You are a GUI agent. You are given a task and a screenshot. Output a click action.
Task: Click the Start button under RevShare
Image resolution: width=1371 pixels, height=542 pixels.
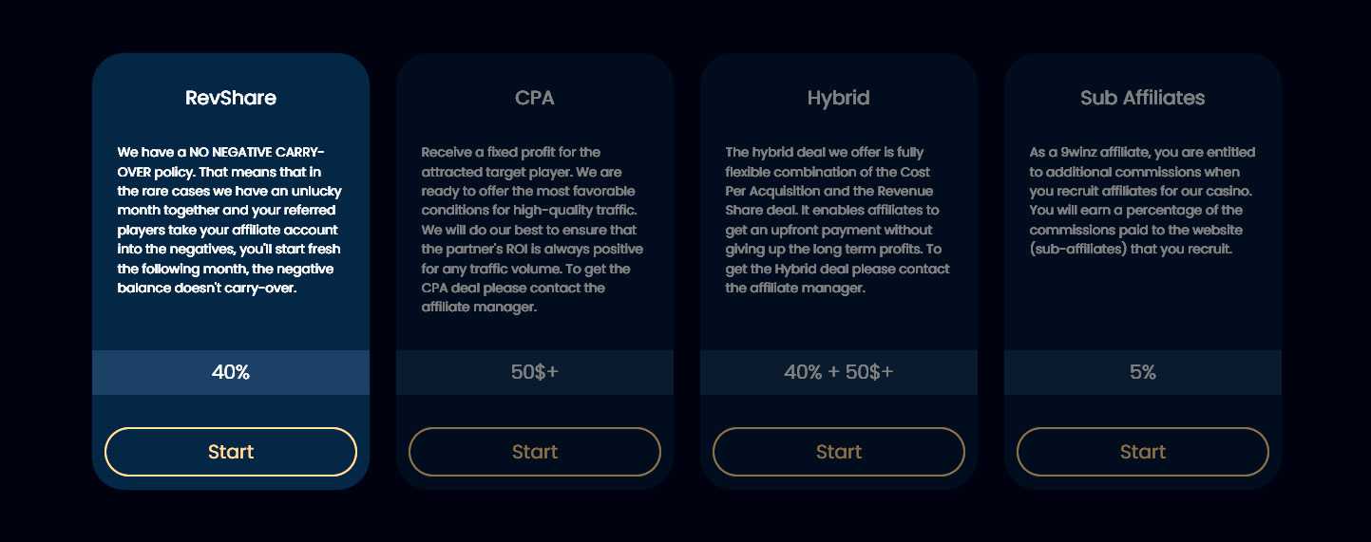click(x=231, y=452)
